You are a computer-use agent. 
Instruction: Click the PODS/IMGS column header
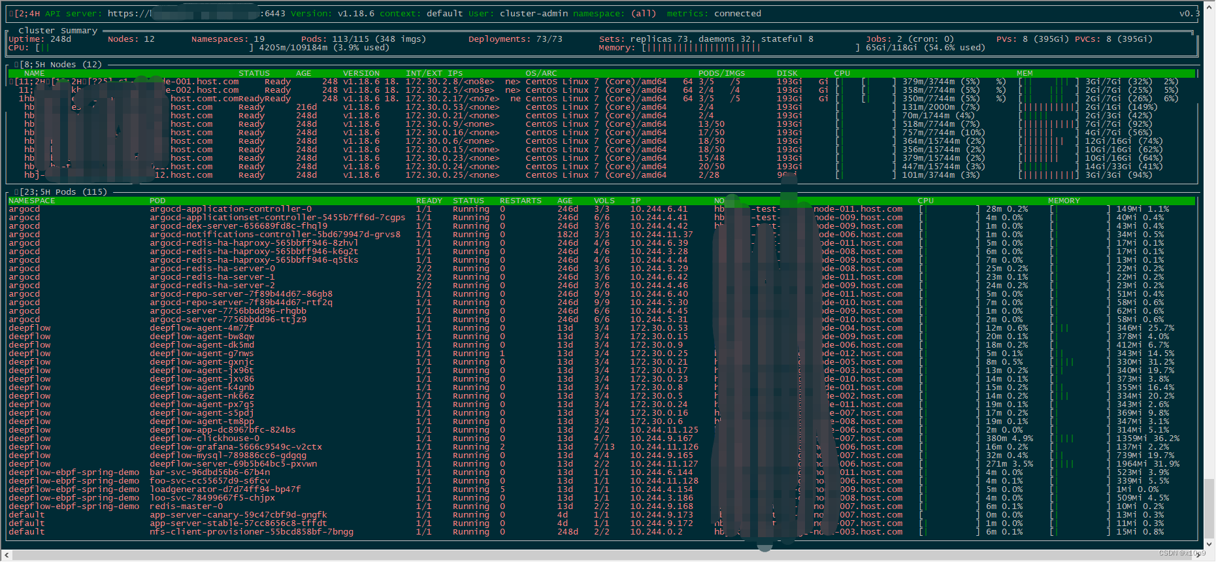(722, 73)
